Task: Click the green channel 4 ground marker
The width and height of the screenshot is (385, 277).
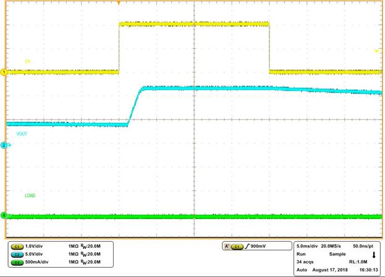Action: [x=3, y=216]
